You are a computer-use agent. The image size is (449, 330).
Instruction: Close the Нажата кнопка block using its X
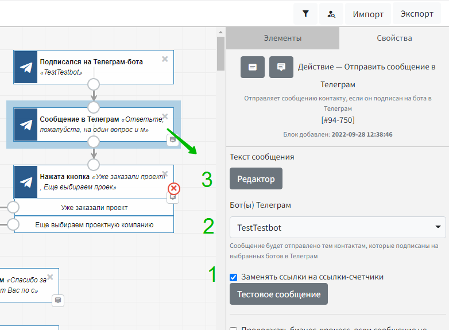pos(165,174)
